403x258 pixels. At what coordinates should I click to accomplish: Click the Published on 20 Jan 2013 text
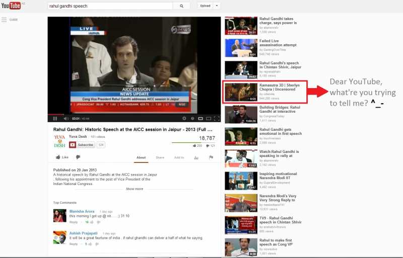coord(75,170)
